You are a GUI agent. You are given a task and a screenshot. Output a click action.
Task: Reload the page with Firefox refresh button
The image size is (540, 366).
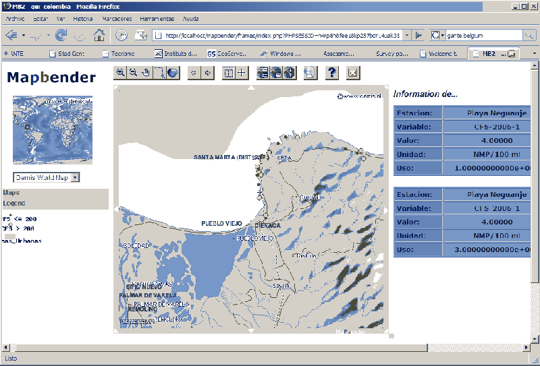click(x=61, y=35)
